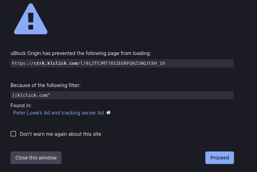257x172 pixels.
Task: Click the 'Found in:' label
Action: pyautogui.click(x=21, y=105)
